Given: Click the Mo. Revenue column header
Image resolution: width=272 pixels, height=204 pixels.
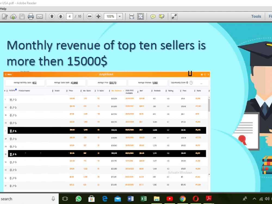Looking at the screenshot, I should pyautogui.click(x=117, y=91).
